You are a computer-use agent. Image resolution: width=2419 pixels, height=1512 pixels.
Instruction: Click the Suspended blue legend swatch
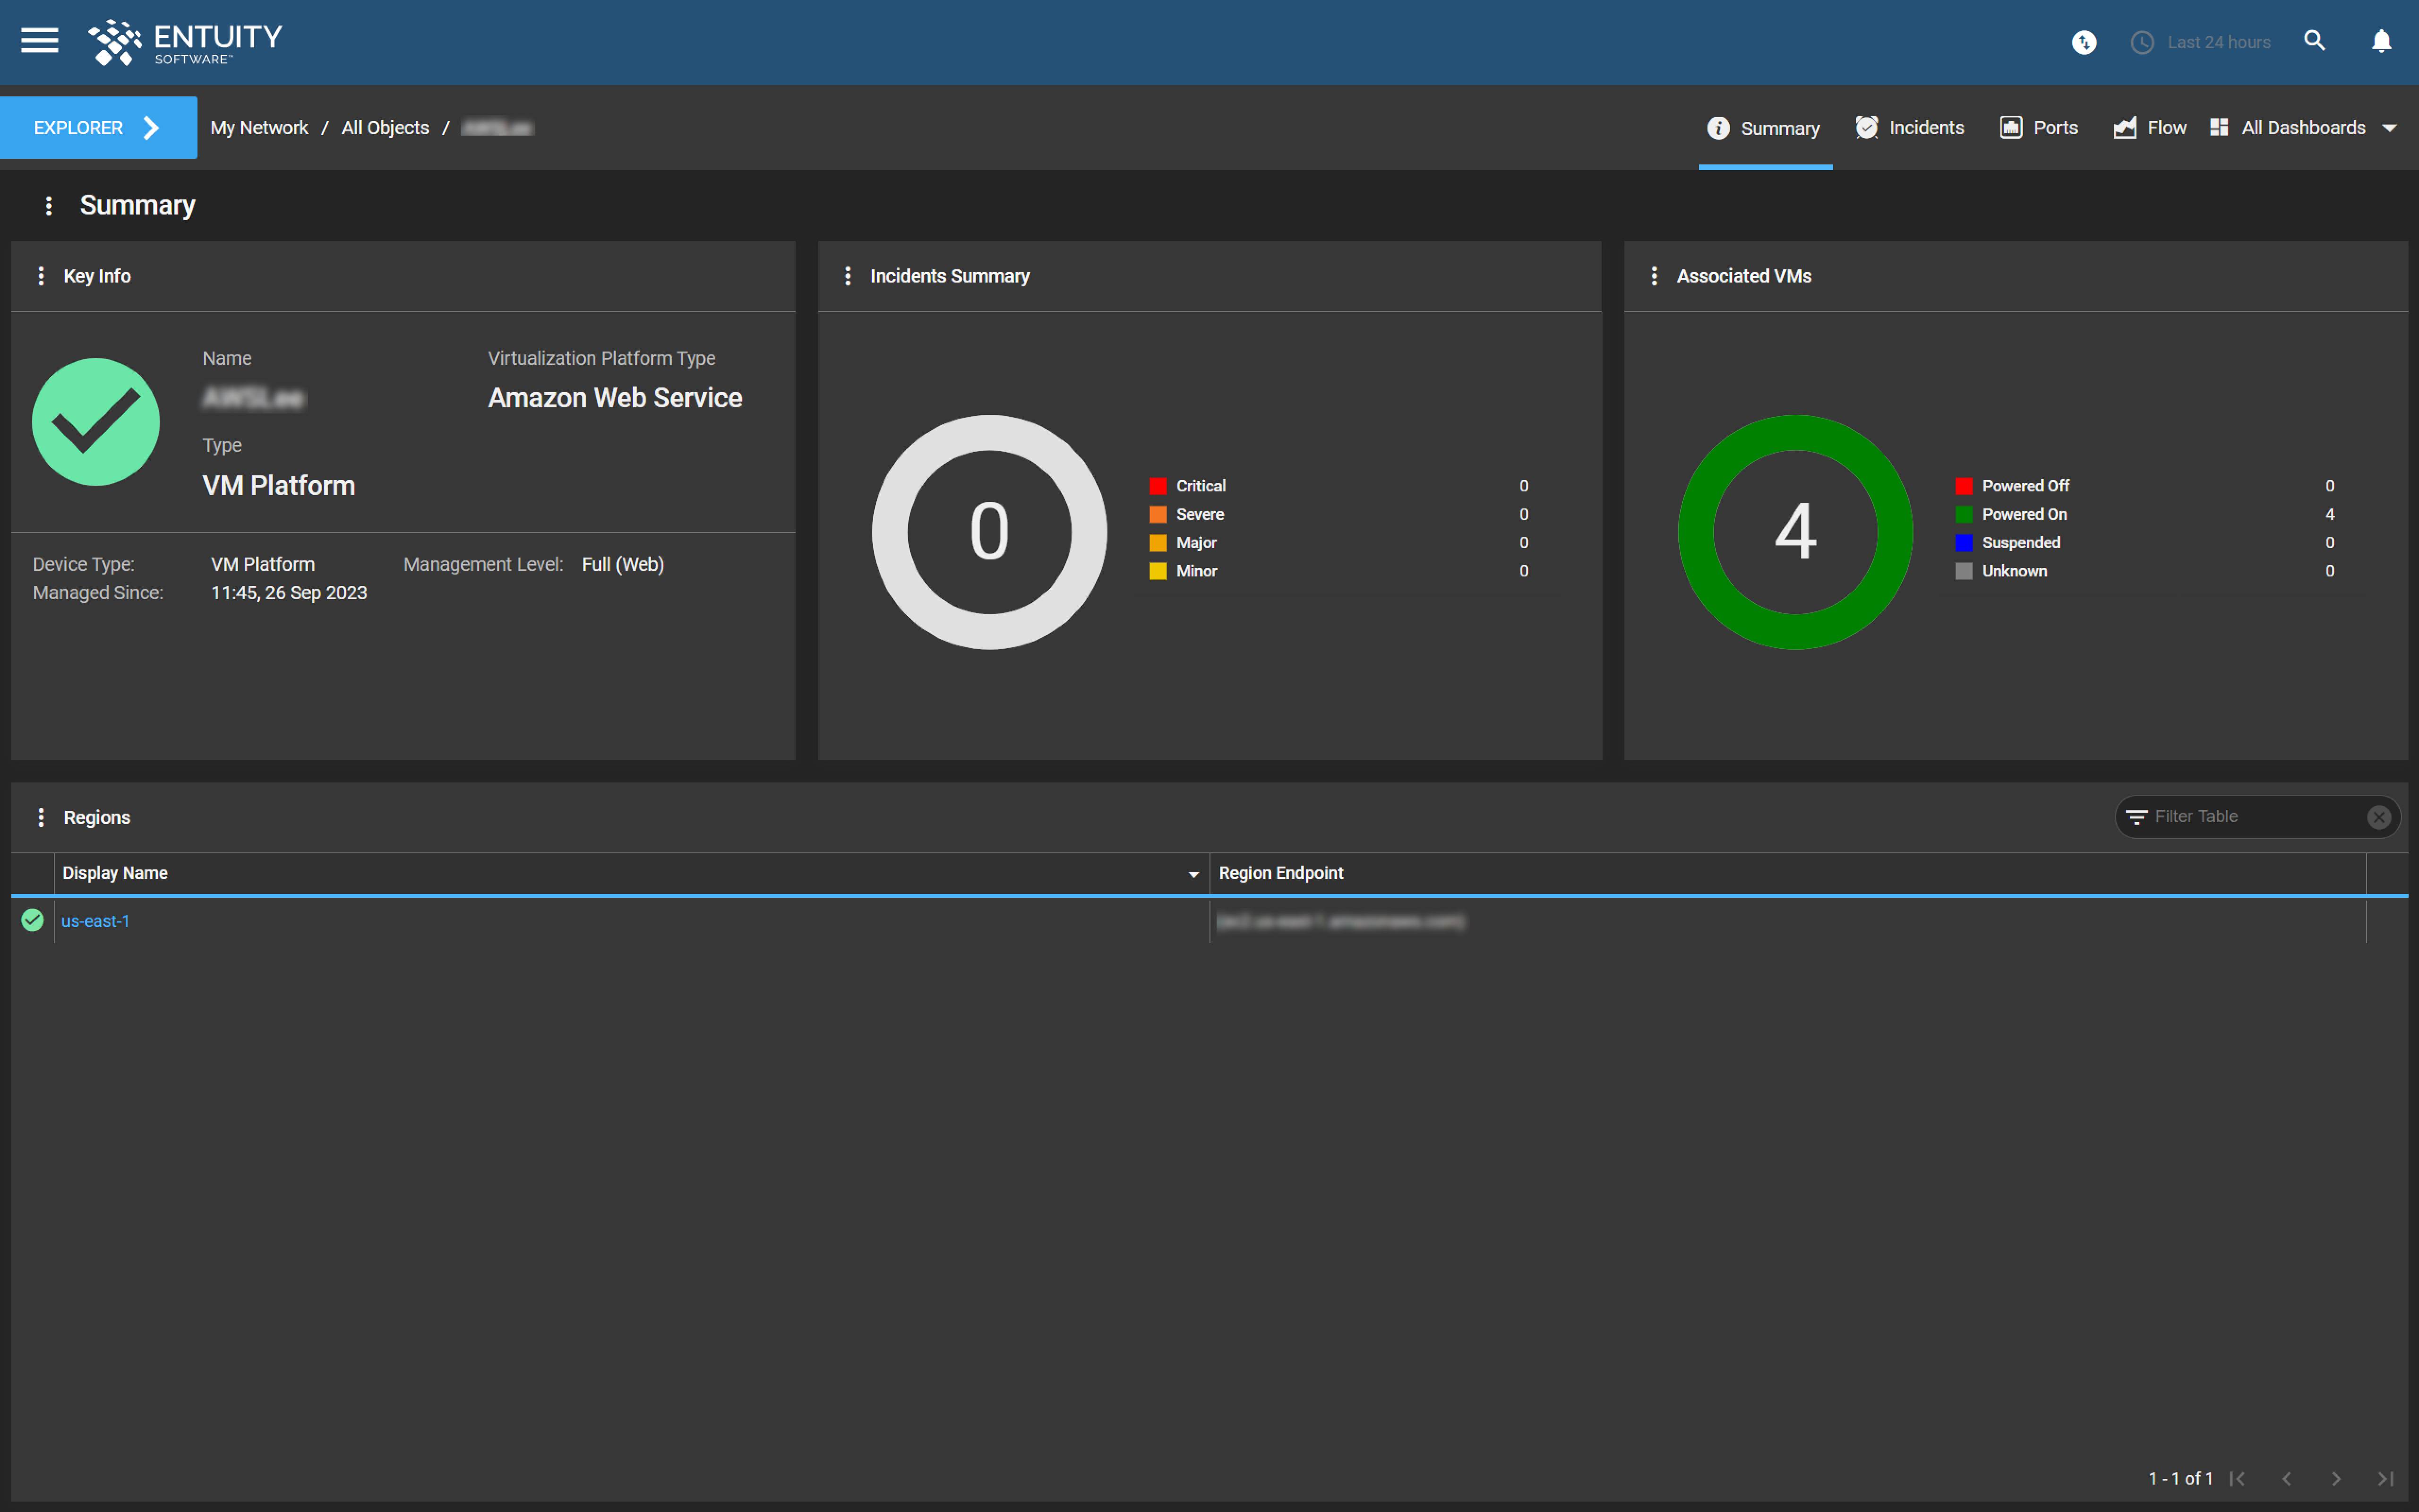(x=1964, y=543)
